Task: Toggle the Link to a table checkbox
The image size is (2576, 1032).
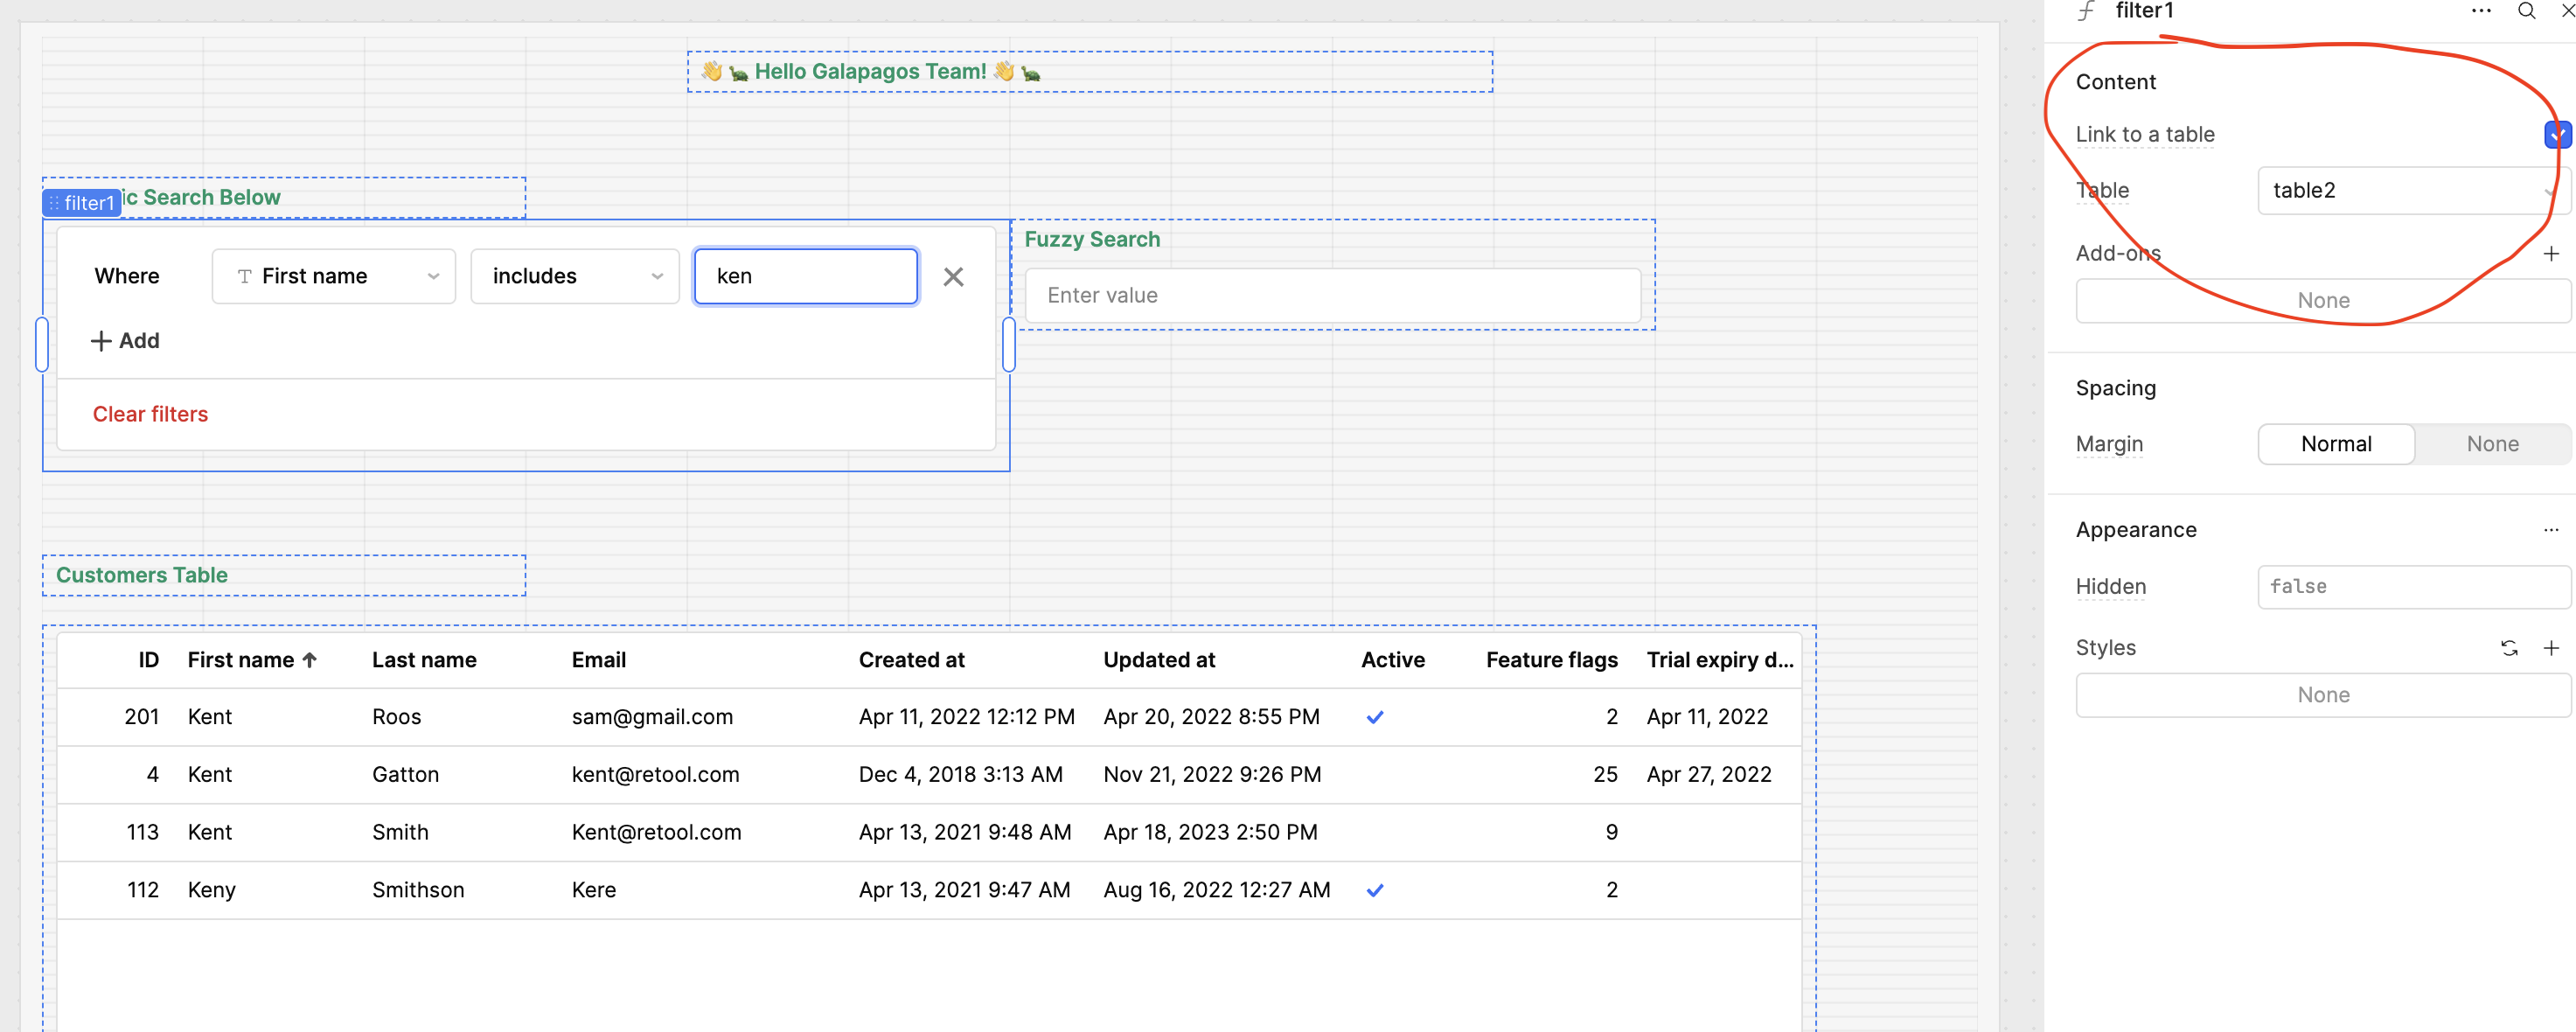Action: click(2557, 134)
